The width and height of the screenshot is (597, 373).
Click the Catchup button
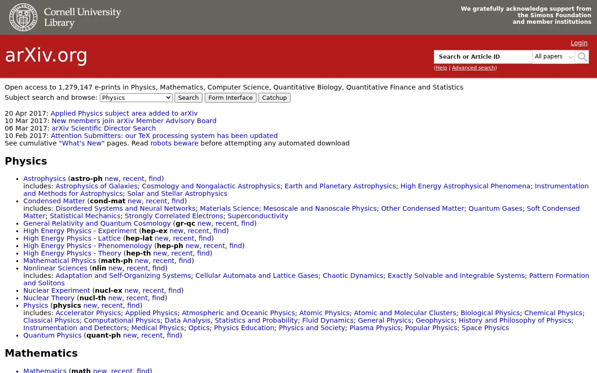tap(274, 97)
